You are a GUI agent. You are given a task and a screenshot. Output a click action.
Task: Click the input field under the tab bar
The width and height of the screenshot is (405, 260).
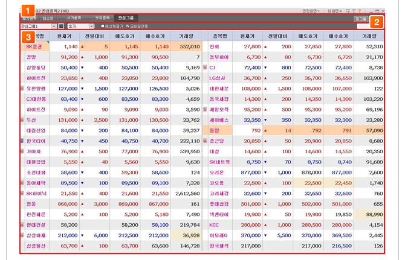pyautogui.click(x=364, y=26)
